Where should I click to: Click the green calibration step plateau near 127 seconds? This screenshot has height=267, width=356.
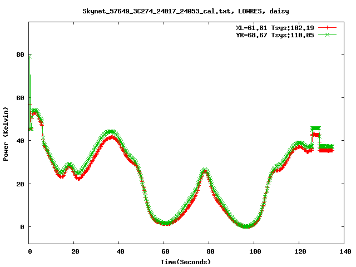[315, 128]
